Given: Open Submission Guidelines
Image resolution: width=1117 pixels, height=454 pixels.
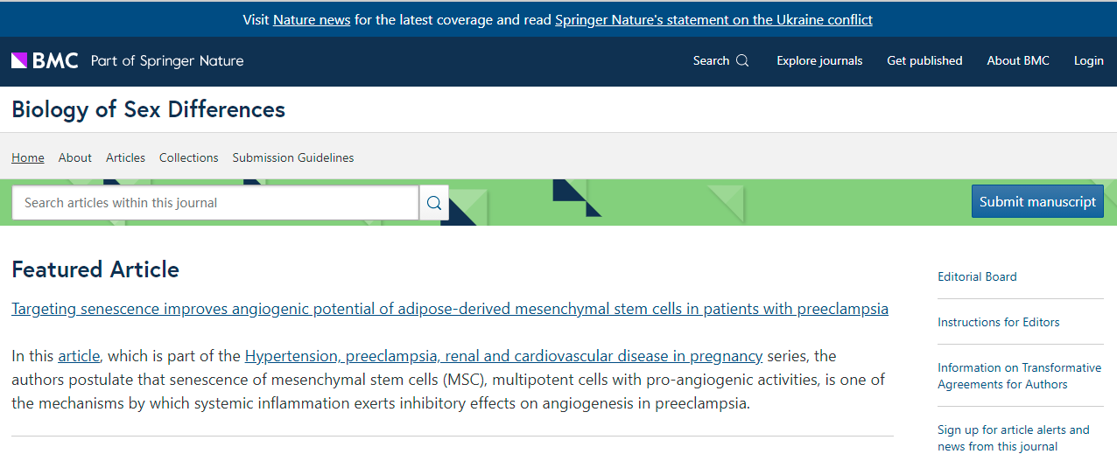Looking at the screenshot, I should coord(293,157).
